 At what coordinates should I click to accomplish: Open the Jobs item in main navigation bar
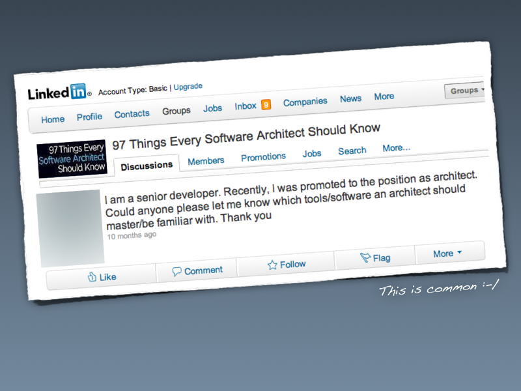213,108
